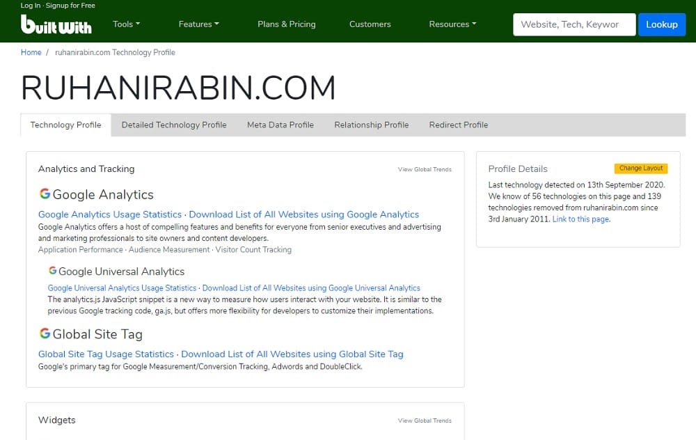
Task: Click the green Lookup button
Action: click(662, 24)
